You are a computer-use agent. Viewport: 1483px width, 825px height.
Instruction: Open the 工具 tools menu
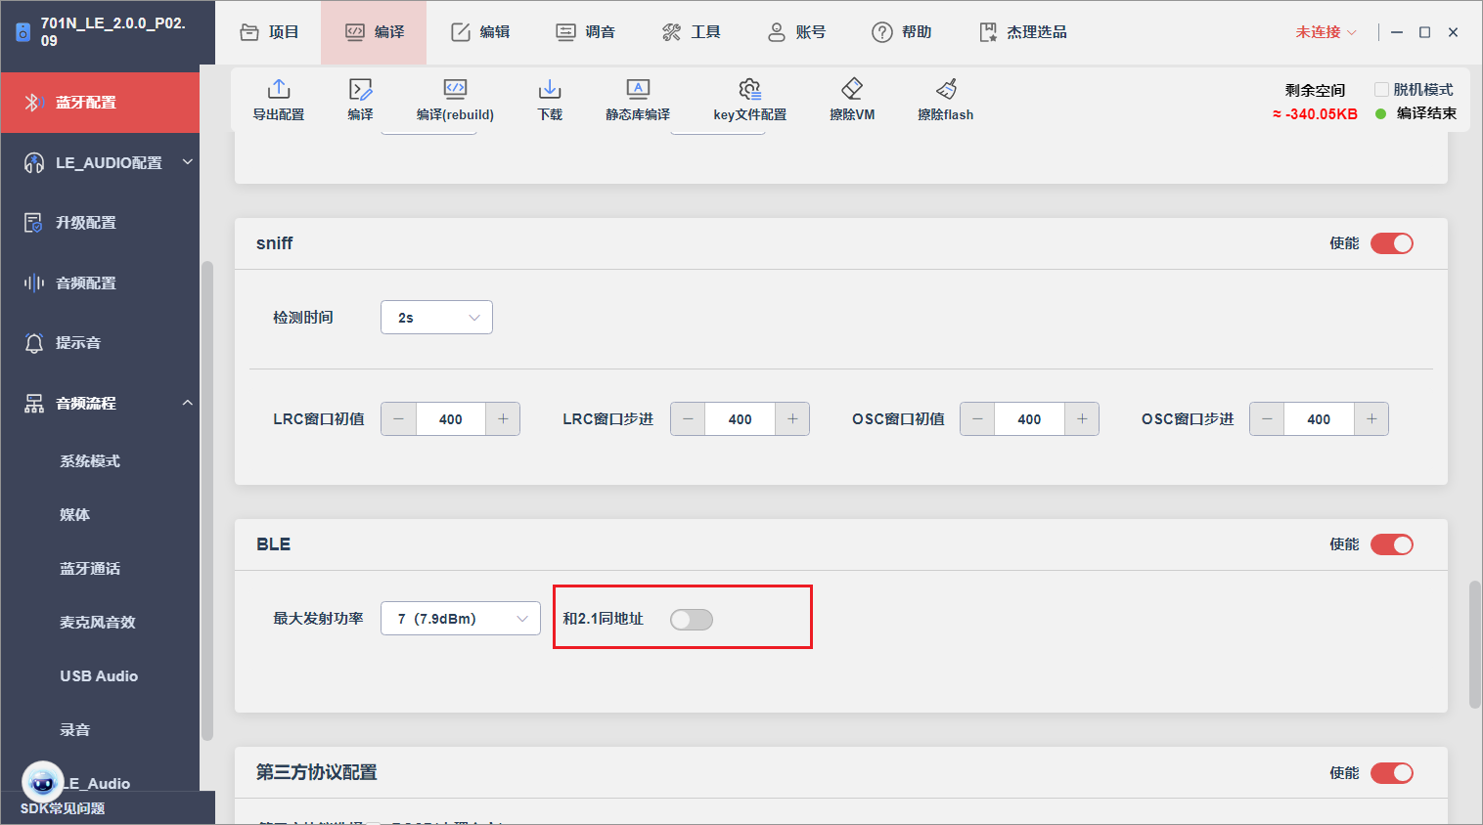coord(691,32)
